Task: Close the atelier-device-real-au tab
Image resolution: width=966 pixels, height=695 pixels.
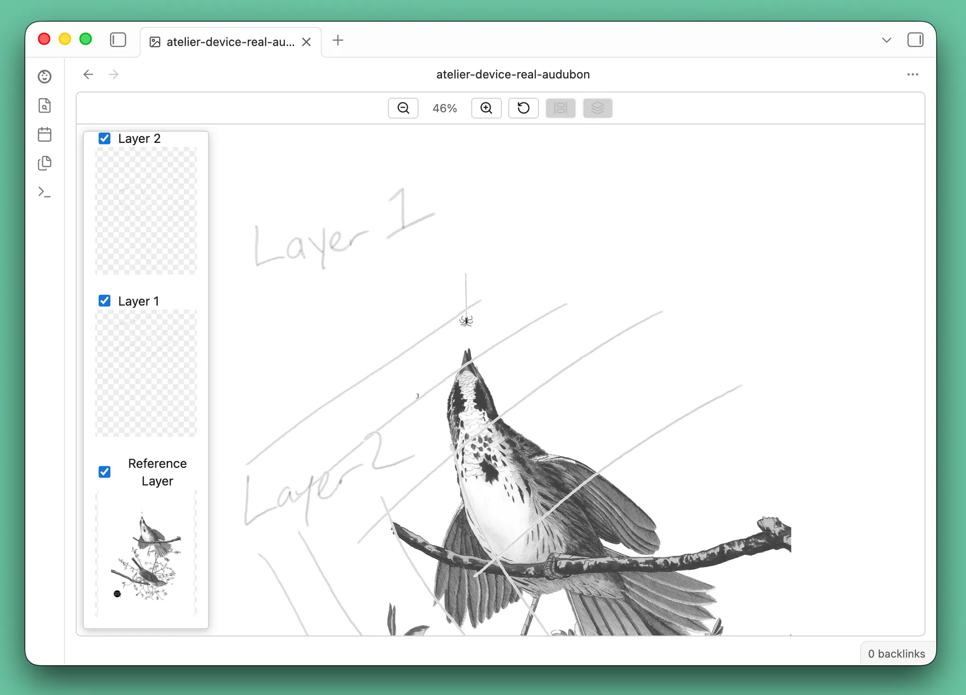Action: click(307, 42)
